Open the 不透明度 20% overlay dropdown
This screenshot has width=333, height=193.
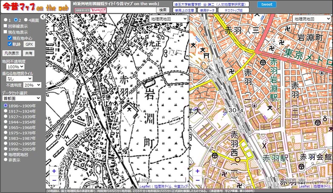[x=32, y=85]
